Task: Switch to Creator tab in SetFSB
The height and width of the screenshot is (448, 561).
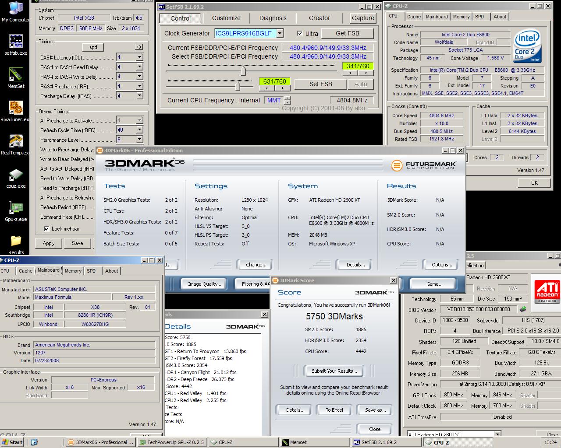Action: 319,18
